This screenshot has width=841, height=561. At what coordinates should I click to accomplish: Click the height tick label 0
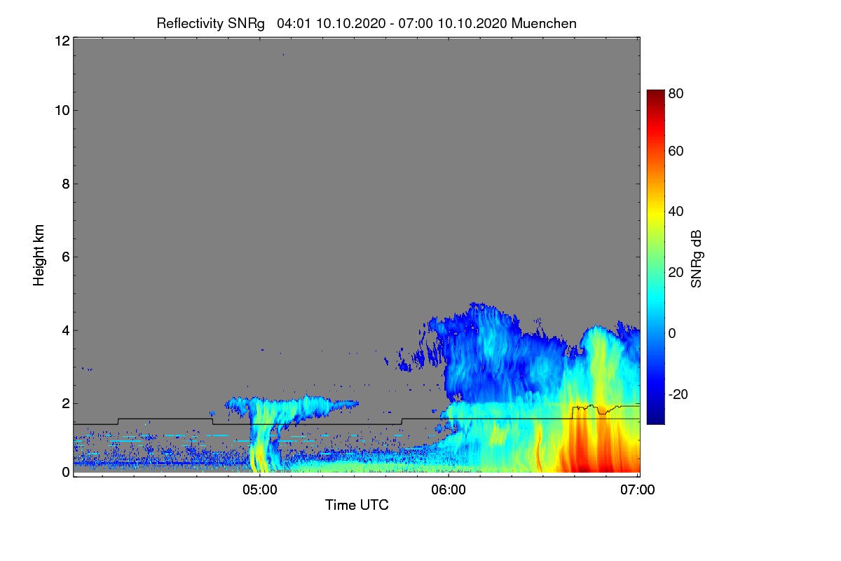click(65, 472)
